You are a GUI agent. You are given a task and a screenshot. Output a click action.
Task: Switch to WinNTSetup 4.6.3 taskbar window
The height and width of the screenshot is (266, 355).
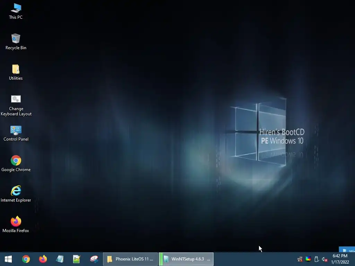186,259
